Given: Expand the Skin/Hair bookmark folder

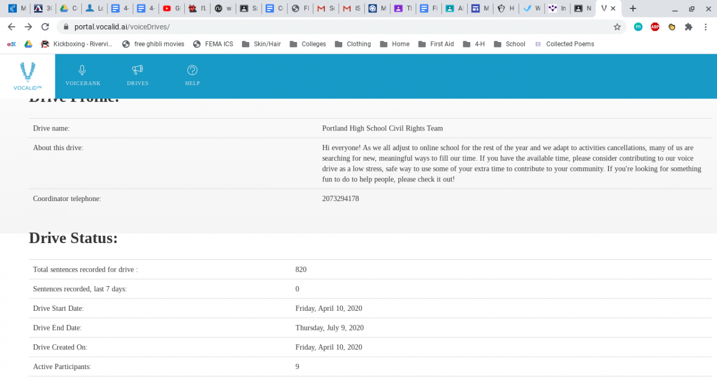Looking at the screenshot, I should 261,44.
